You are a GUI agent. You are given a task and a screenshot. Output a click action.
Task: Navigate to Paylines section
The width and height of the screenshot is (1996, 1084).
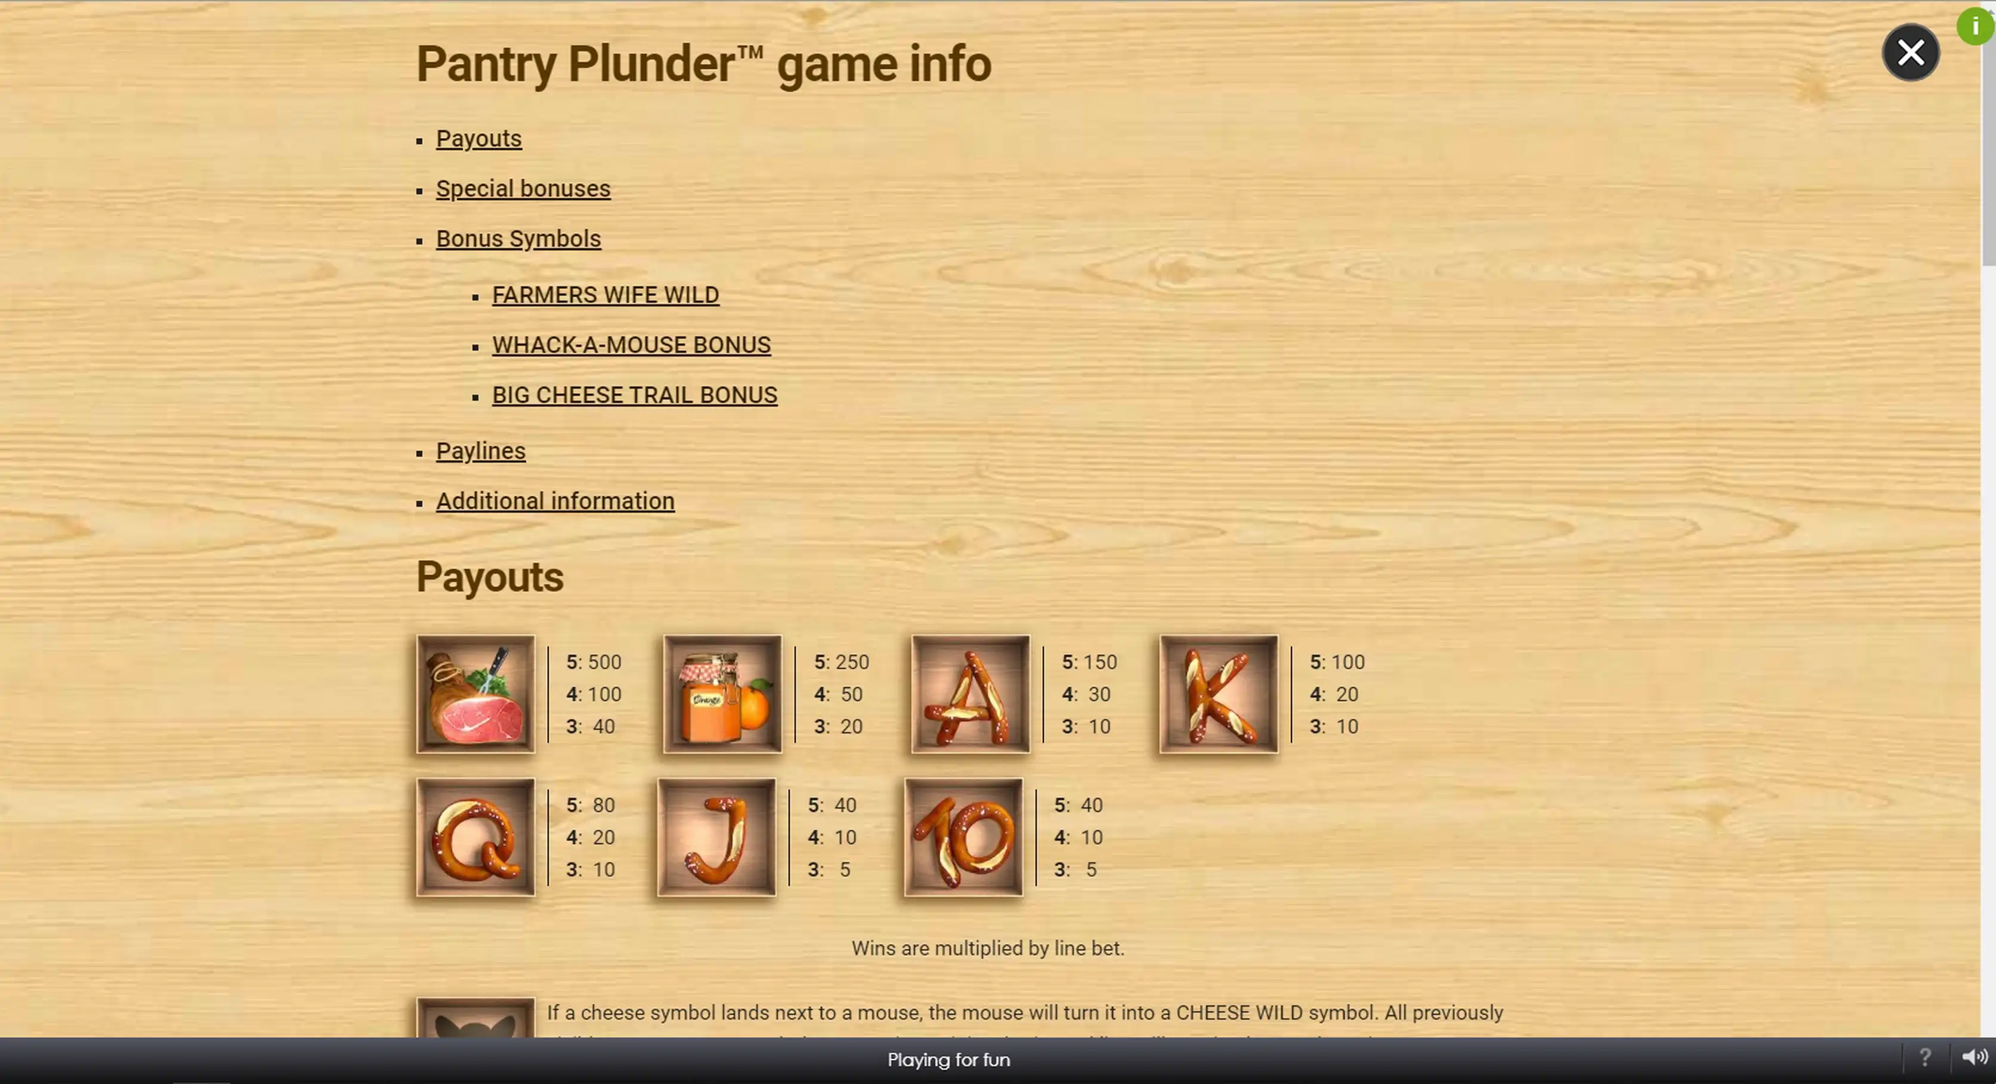pos(481,450)
